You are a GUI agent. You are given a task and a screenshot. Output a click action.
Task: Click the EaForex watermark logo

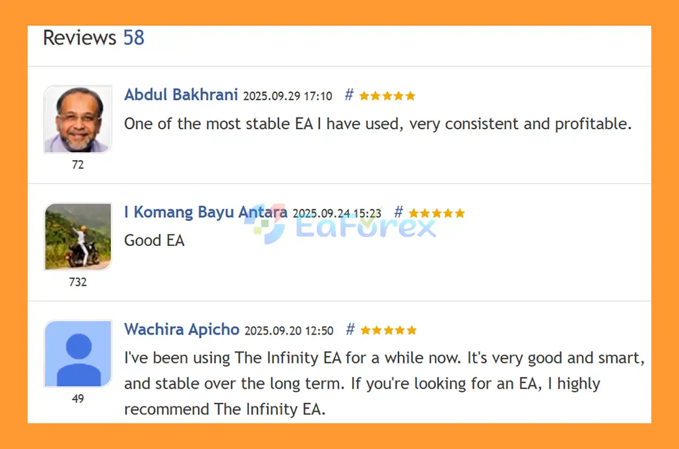click(339, 225)
